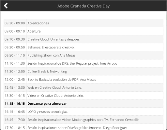Click the 16:45 - 17:30 time cell
Viewport: 167px width, 130px height.
(x=15, y=120)
